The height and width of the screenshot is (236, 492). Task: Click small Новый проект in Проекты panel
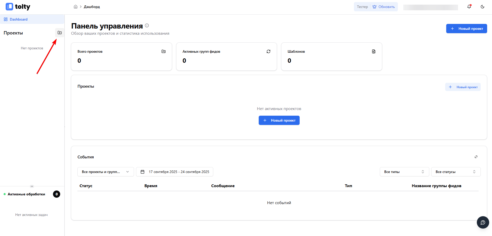coord(463,87)
